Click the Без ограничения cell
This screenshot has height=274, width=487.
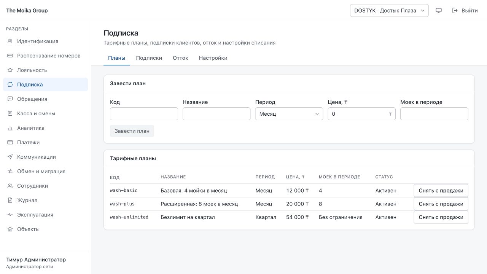341,217
